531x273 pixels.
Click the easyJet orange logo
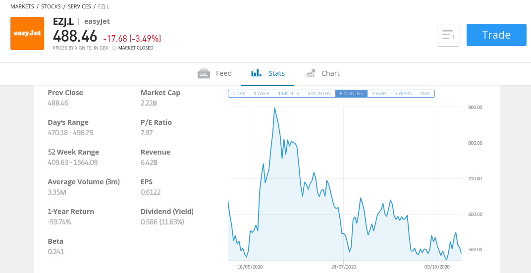(x=27, y=34)
